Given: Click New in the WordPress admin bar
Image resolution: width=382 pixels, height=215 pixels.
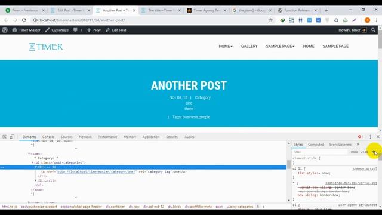Looking at the screenshot, I should pos(94,30).
